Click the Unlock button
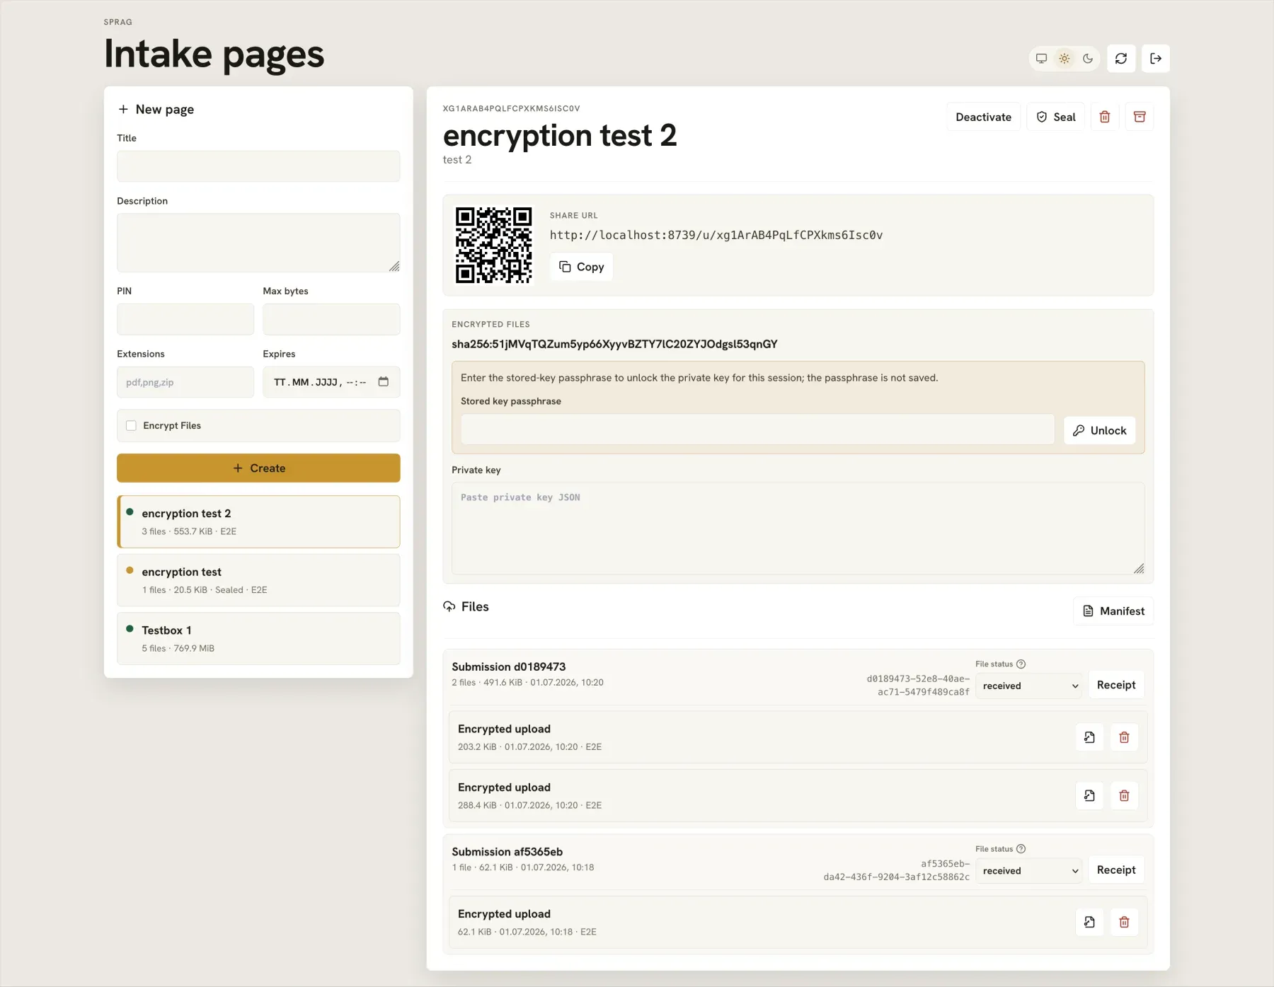 1099,430
